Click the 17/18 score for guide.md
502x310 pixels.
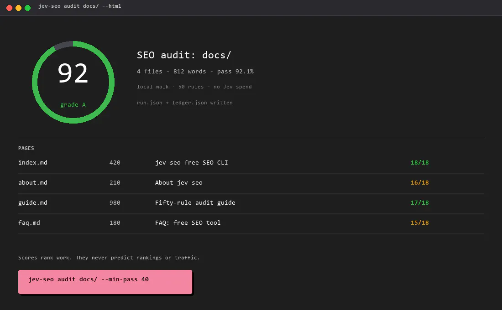coord(419,202)
